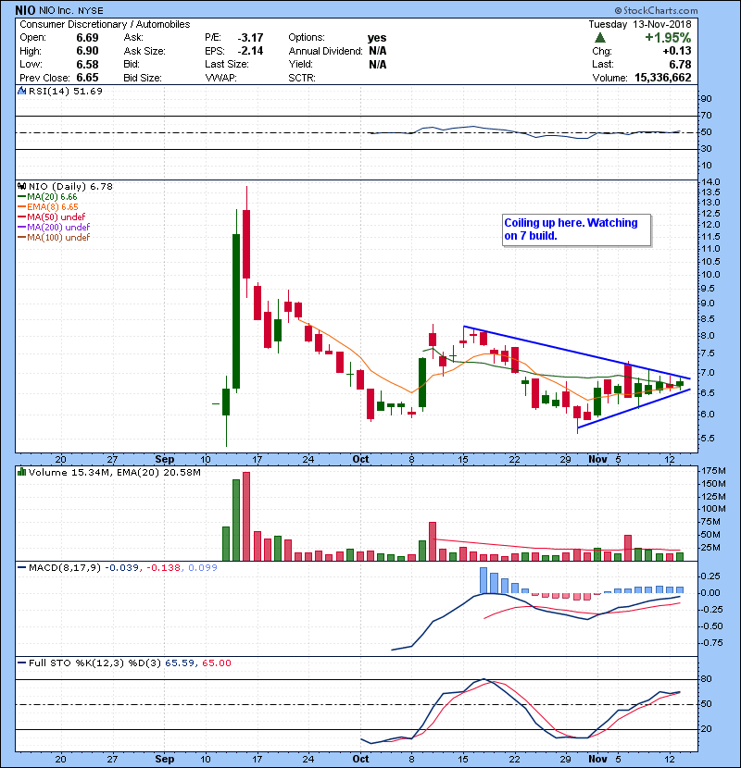Click the Options value 'yes'

pos(377,38)
